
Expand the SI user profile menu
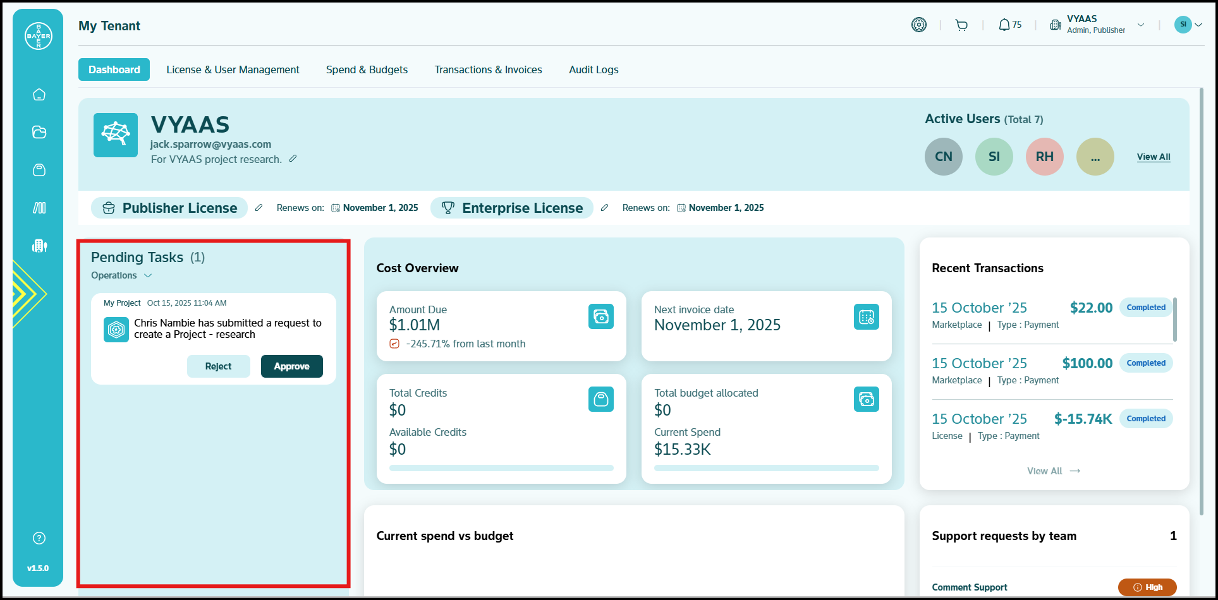(x=1188, y=25)
